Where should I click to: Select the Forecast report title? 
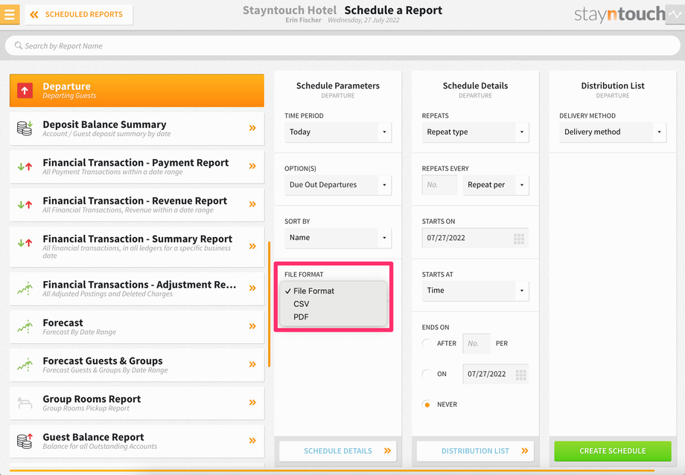coord(63,323)
